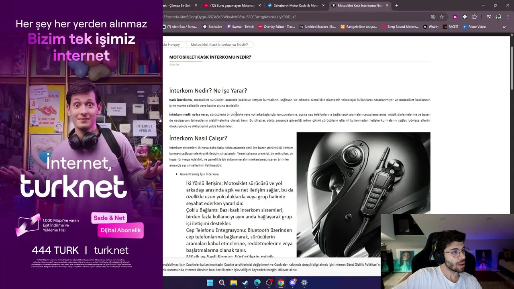Close the Motosiklet Kask İnterkomu tab
This screenshot has width=514, height=289.
[387, 6]
